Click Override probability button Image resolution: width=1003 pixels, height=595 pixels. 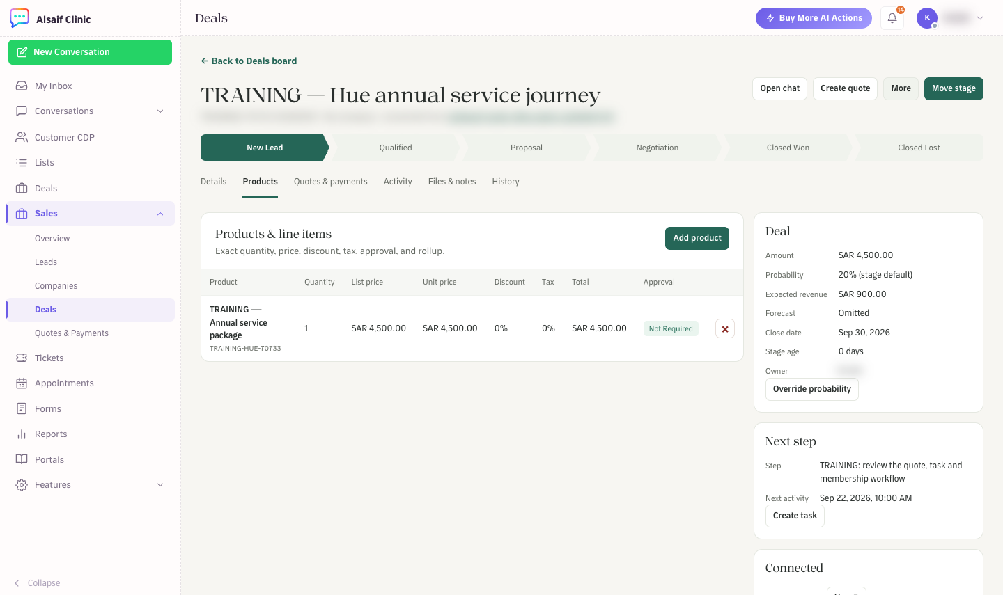click(x=812, y=389)
